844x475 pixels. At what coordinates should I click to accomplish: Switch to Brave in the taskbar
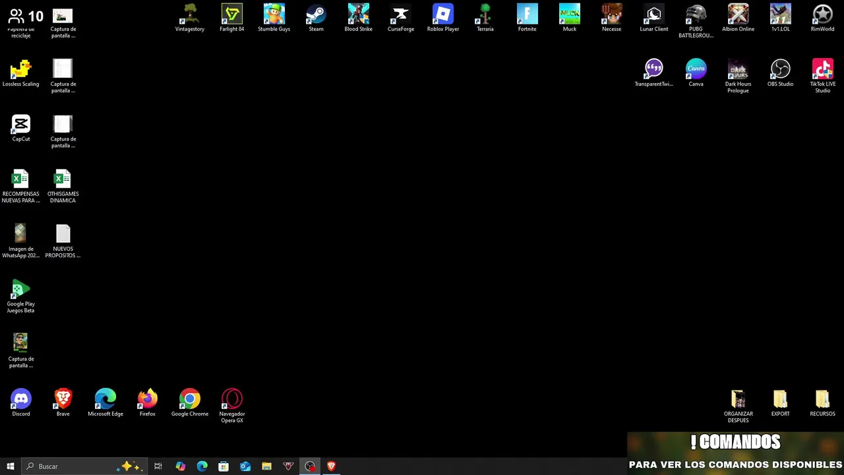click(332, 466)
